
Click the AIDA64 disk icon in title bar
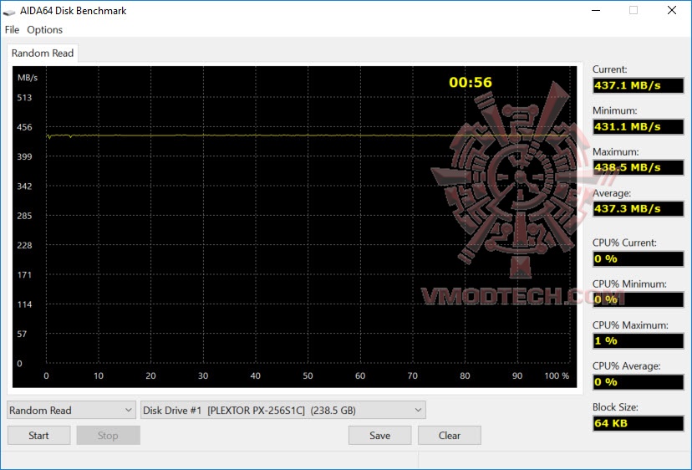point(9,12)
